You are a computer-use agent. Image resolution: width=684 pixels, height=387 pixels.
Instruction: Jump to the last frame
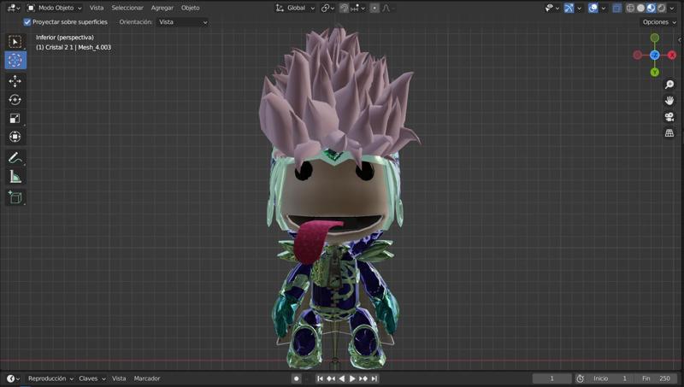click(374, 378)
